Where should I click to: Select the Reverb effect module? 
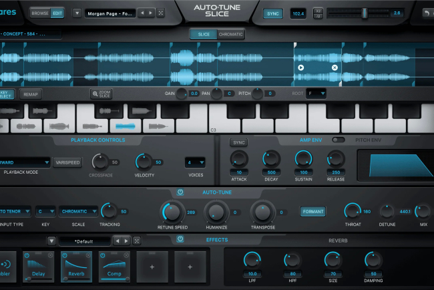click(x=76, y=267)
